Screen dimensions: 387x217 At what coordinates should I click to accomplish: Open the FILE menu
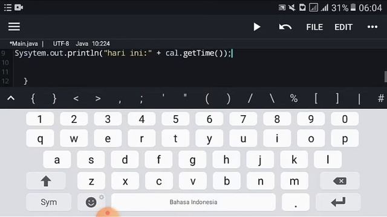[x=314, y=27]
